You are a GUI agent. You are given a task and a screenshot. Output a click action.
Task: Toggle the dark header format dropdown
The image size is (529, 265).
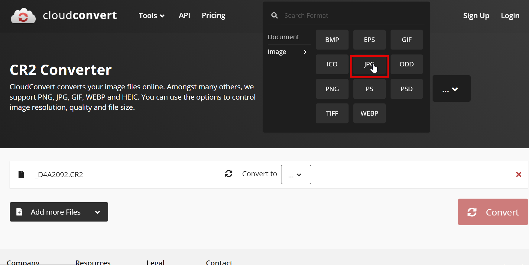click(x=451, y=88)
